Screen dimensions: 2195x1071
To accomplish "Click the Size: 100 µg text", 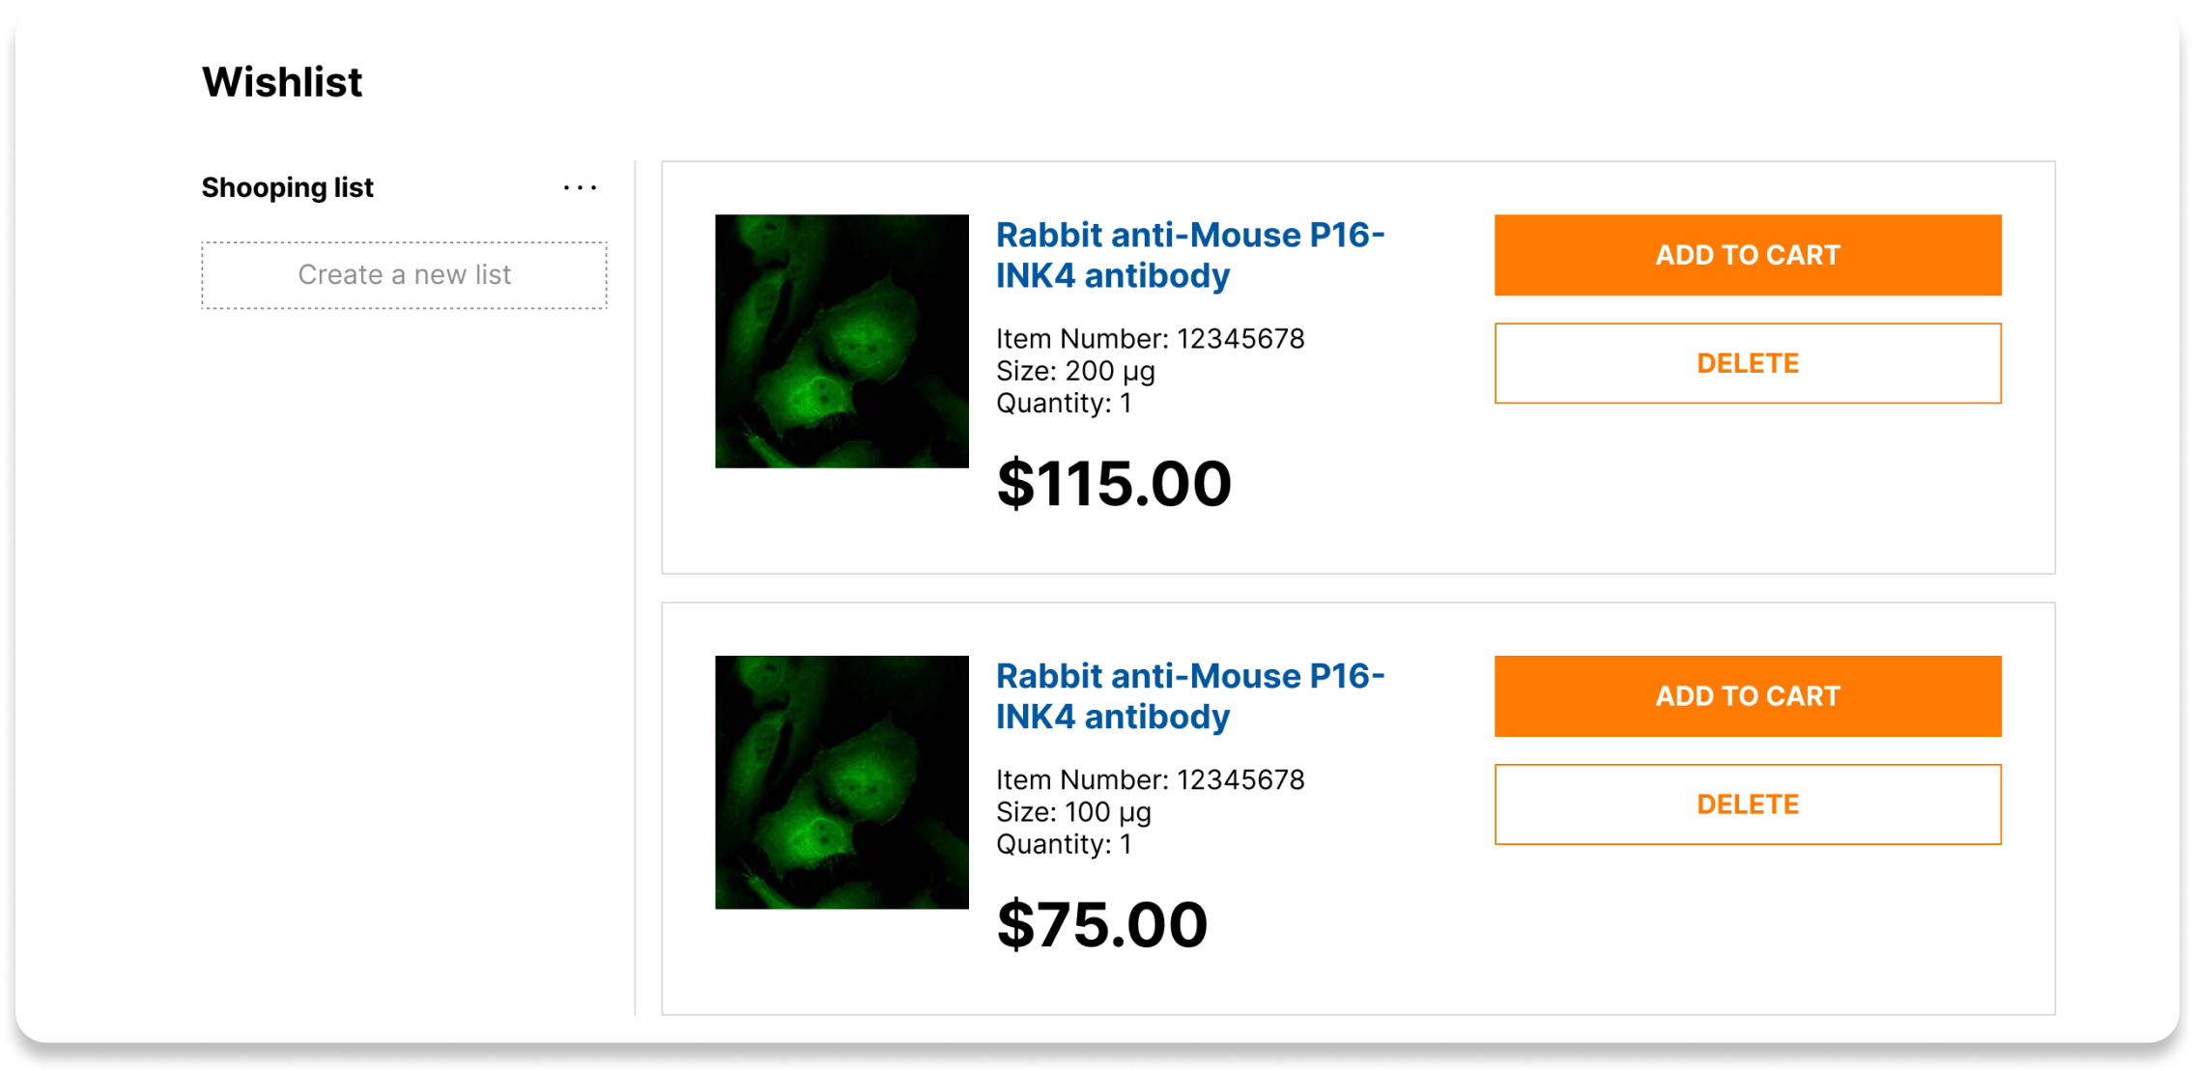I will 1073,812.
